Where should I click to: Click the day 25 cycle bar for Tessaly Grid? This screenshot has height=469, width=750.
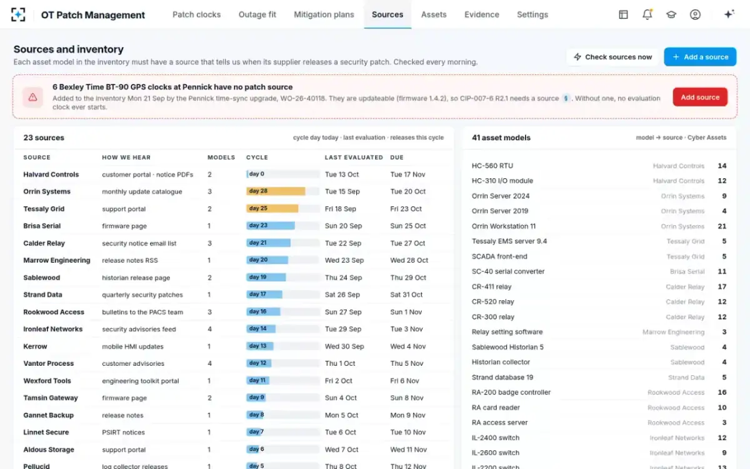283,209
